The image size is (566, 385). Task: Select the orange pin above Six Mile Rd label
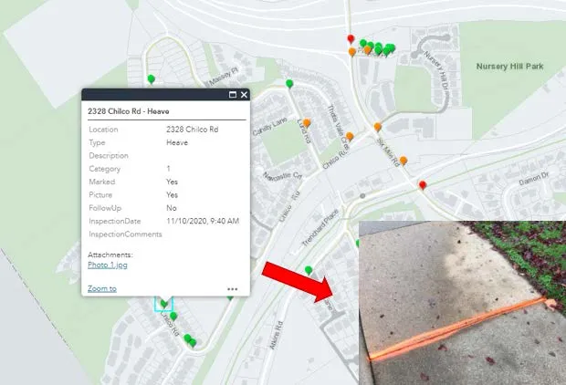[378, 127]
